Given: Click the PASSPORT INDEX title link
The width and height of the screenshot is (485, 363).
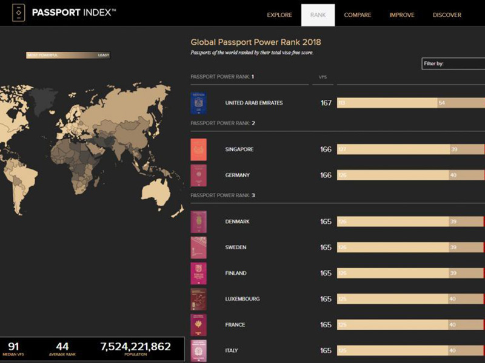Looking at the screenshot, I should coord(74,12).
